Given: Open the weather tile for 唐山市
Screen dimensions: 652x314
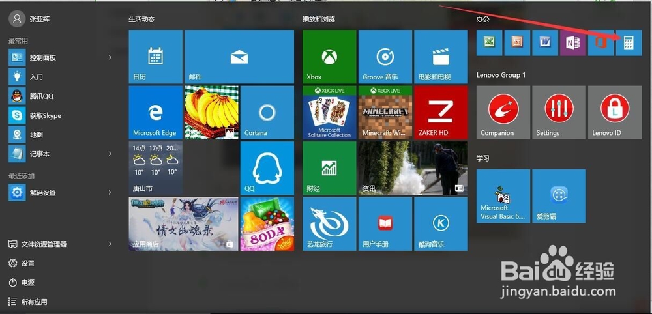Looking at the screenshot, I should pyautogui.click(x=156, y=168).
